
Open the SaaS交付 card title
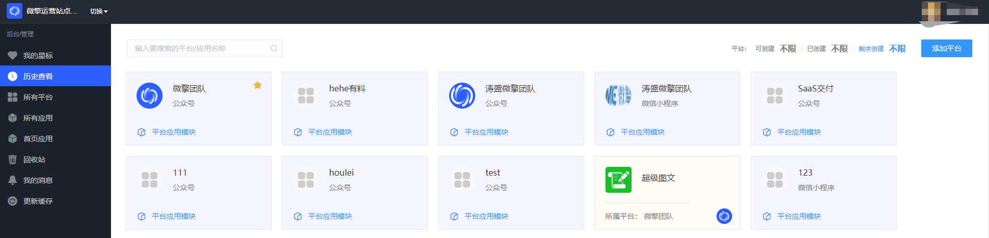pos(815,89)
